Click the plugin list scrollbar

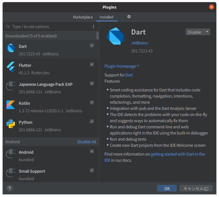click(x=97, y=36)
